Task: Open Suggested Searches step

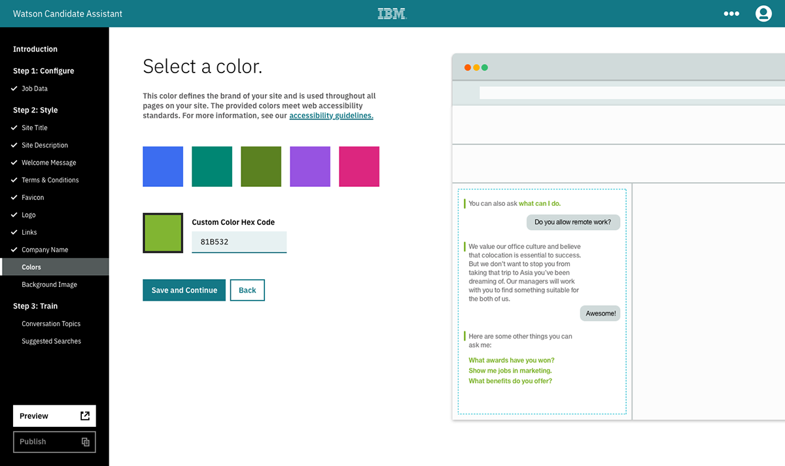Action: (x=51, y=341)
